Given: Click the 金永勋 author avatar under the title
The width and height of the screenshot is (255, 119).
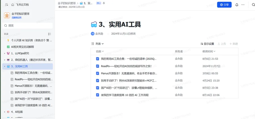Looking at the screenshot, I should (92, 34).
